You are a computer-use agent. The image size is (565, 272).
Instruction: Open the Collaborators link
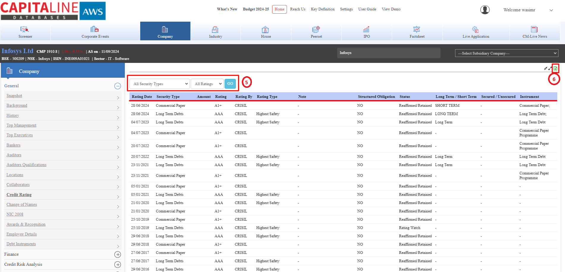coord(18,184)
